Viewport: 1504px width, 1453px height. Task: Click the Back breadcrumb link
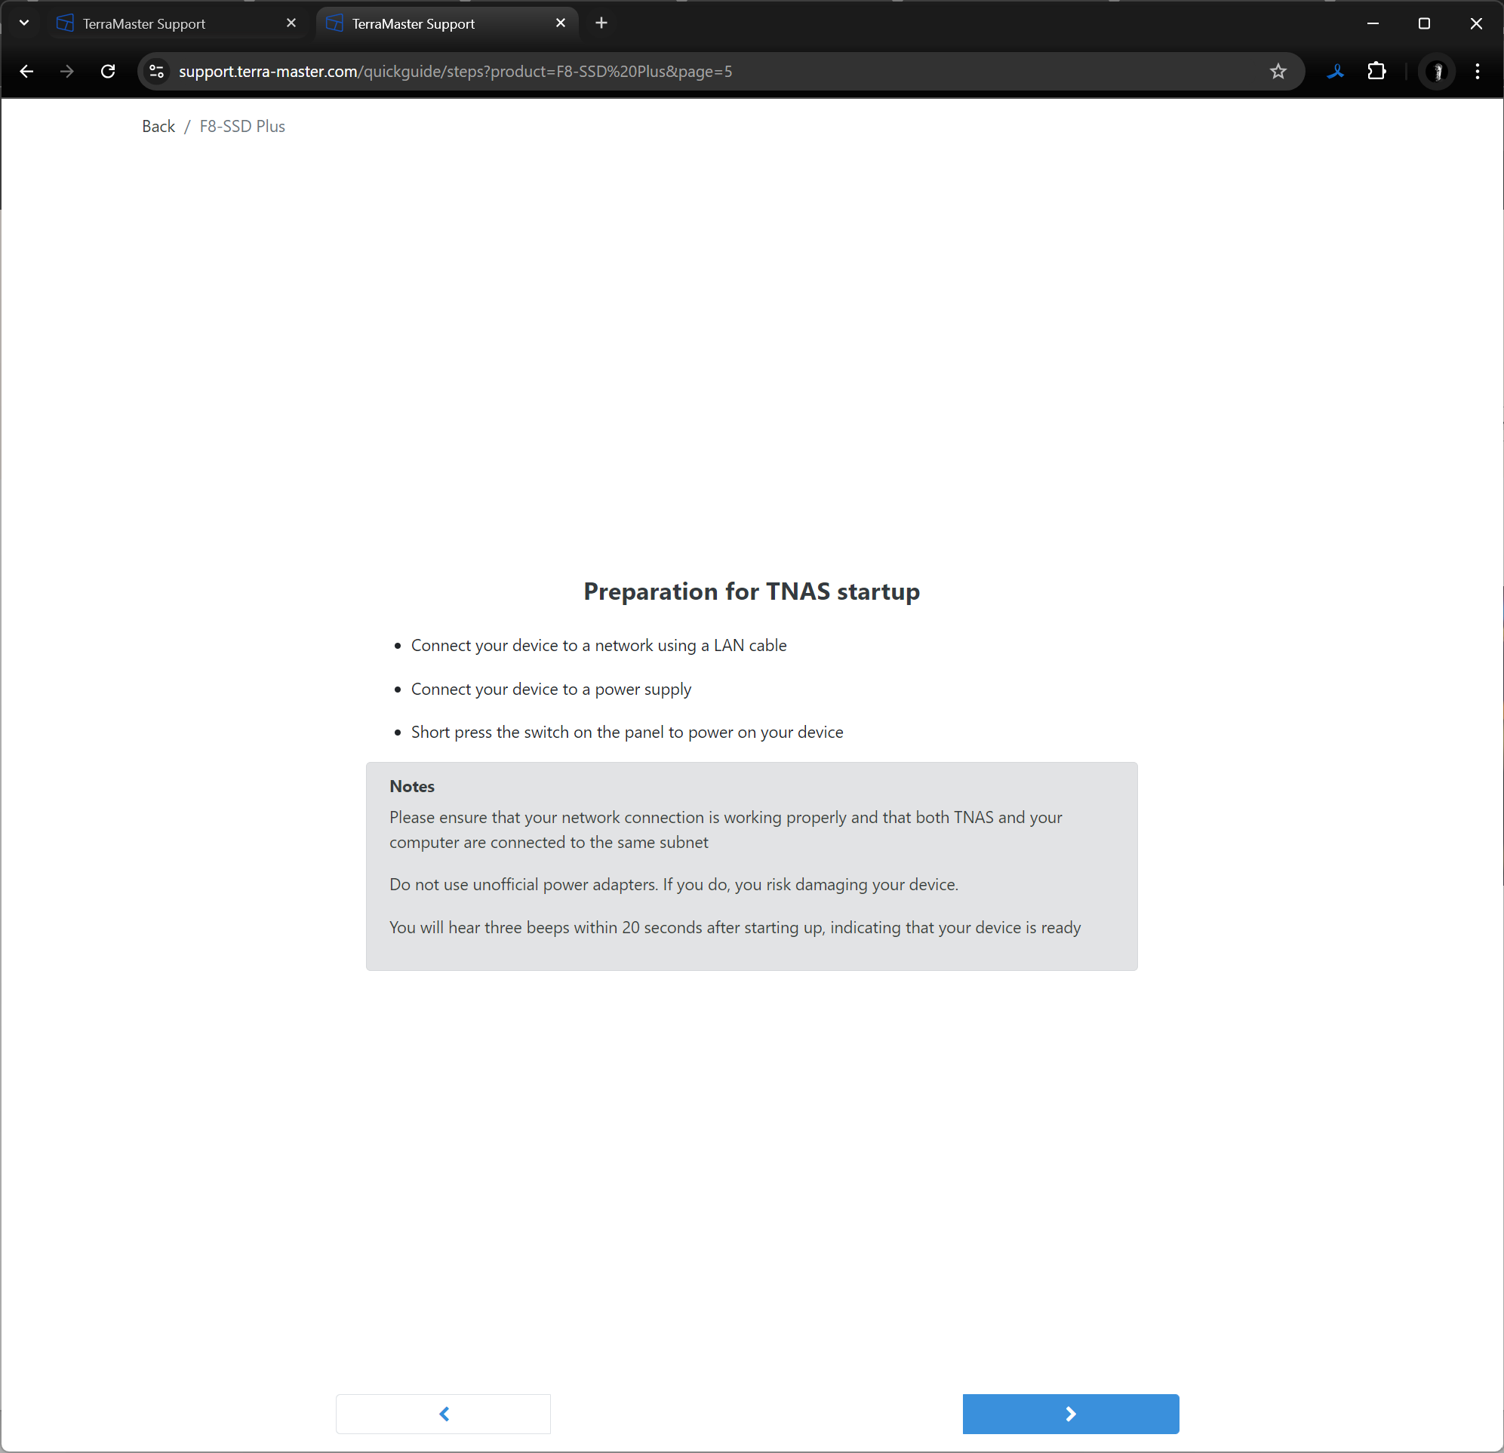[158, 127]
